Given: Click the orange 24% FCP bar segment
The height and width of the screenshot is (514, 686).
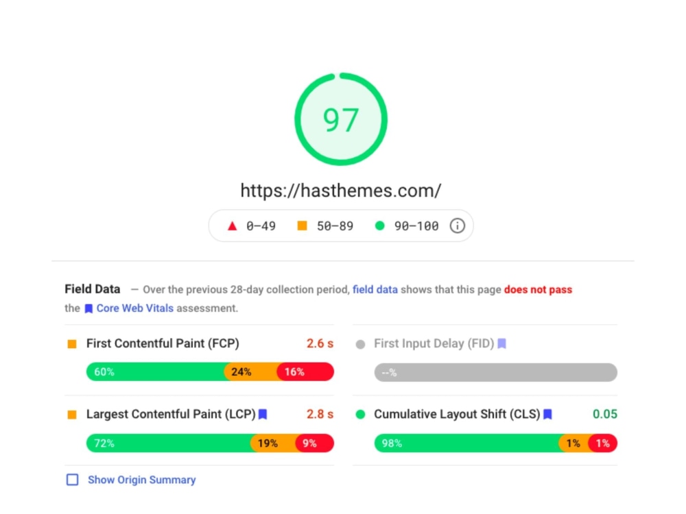Looking at the screenshot, I should pyautogui.click(x=251, y=372).
